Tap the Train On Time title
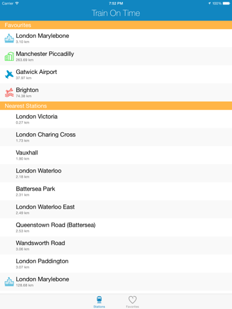The image size is (232, 309). tap(116, 13)
